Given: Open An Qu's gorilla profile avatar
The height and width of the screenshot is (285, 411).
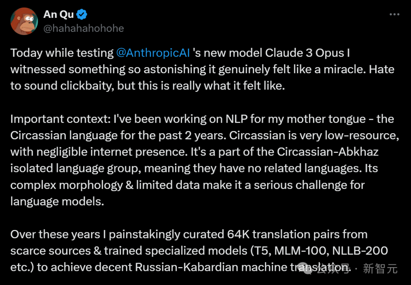Looking at the screenshot, I should click(x=24, y=21).
